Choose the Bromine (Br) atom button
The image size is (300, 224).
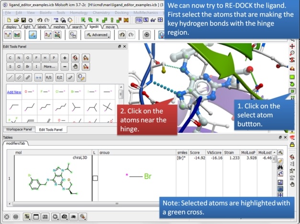[28, 66]
